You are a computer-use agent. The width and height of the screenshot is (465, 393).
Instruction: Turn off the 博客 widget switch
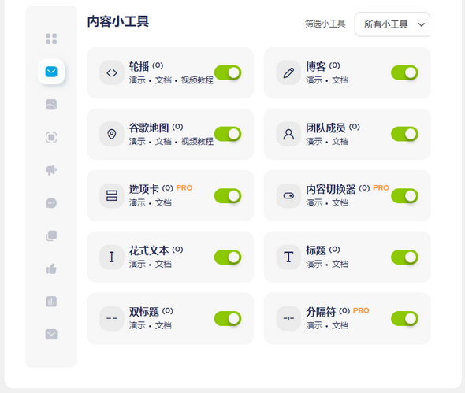tap(404, 73)
